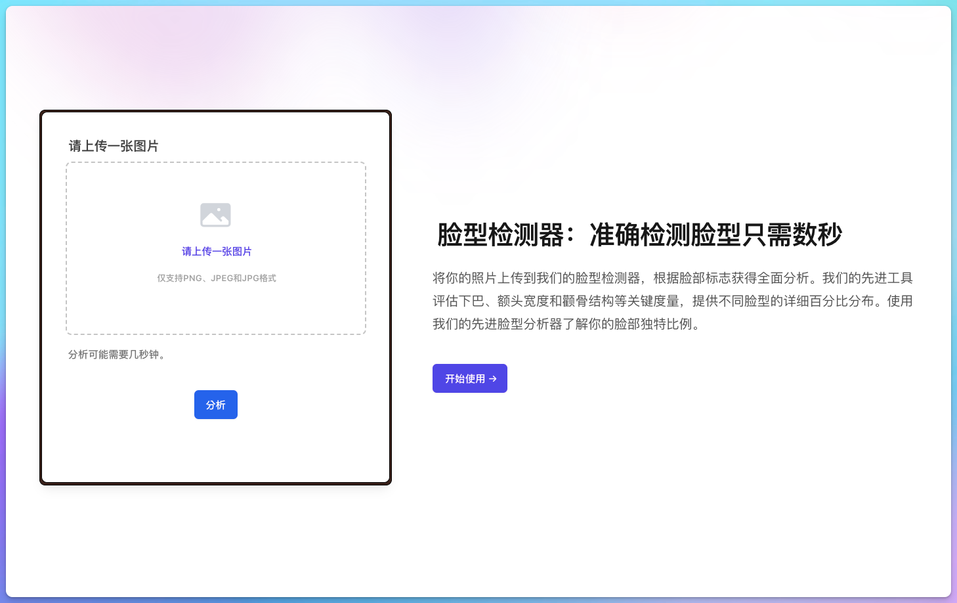Click the upload card's outer black border frame
This screenshot has height=603, width=957.
coord(215,112)
